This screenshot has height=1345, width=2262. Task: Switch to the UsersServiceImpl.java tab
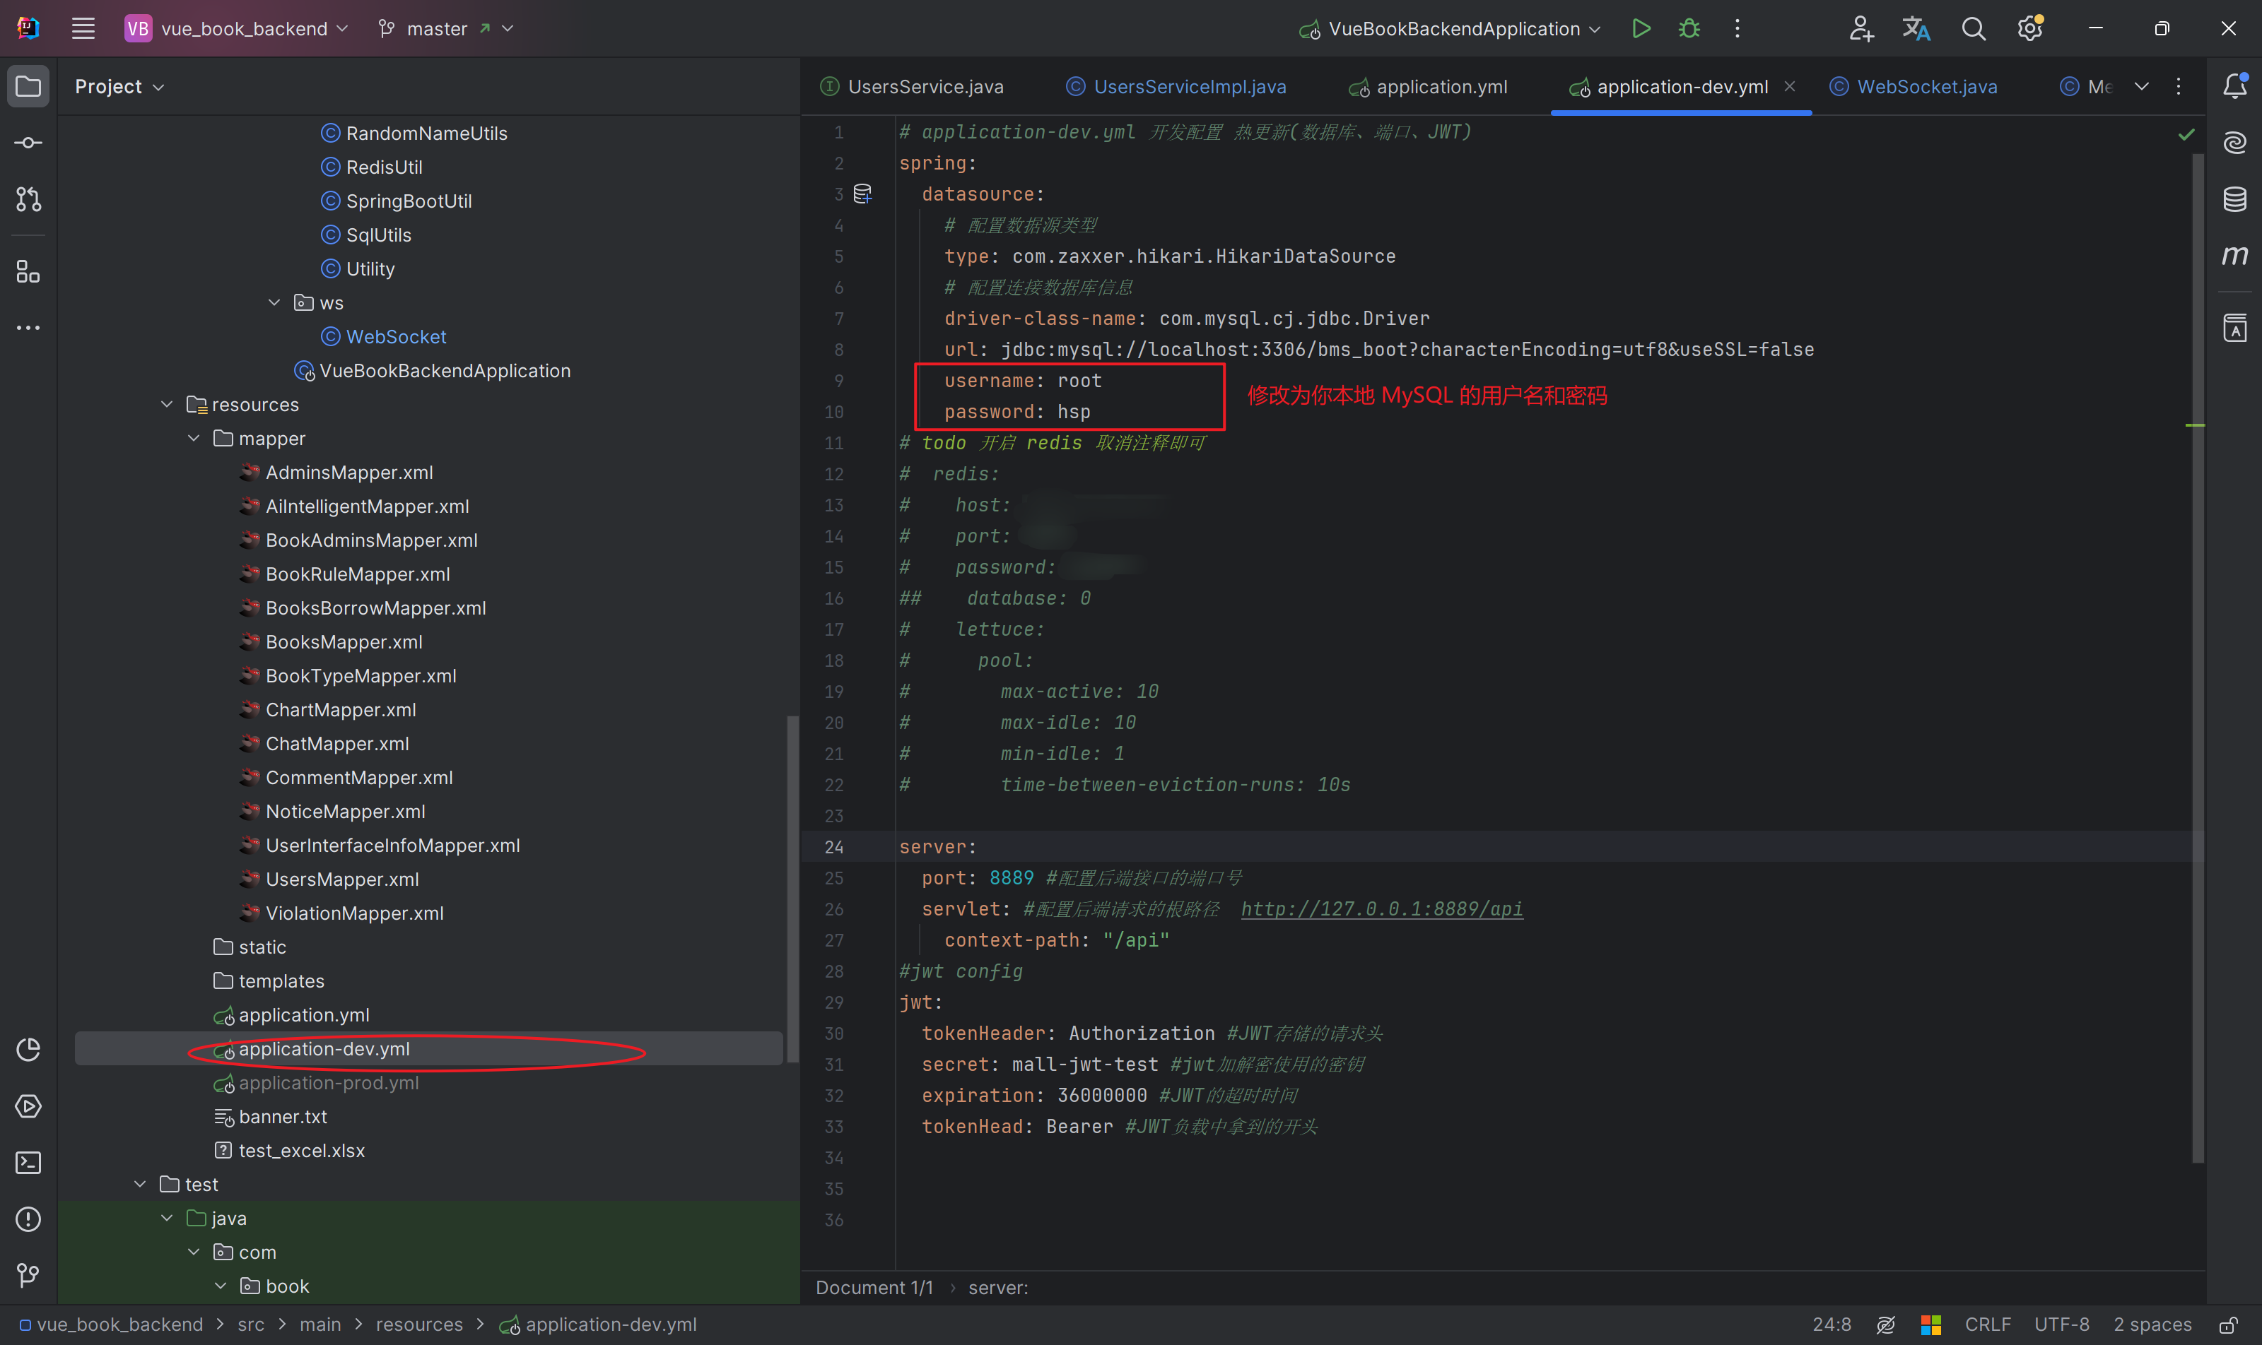pos(1189,87)
